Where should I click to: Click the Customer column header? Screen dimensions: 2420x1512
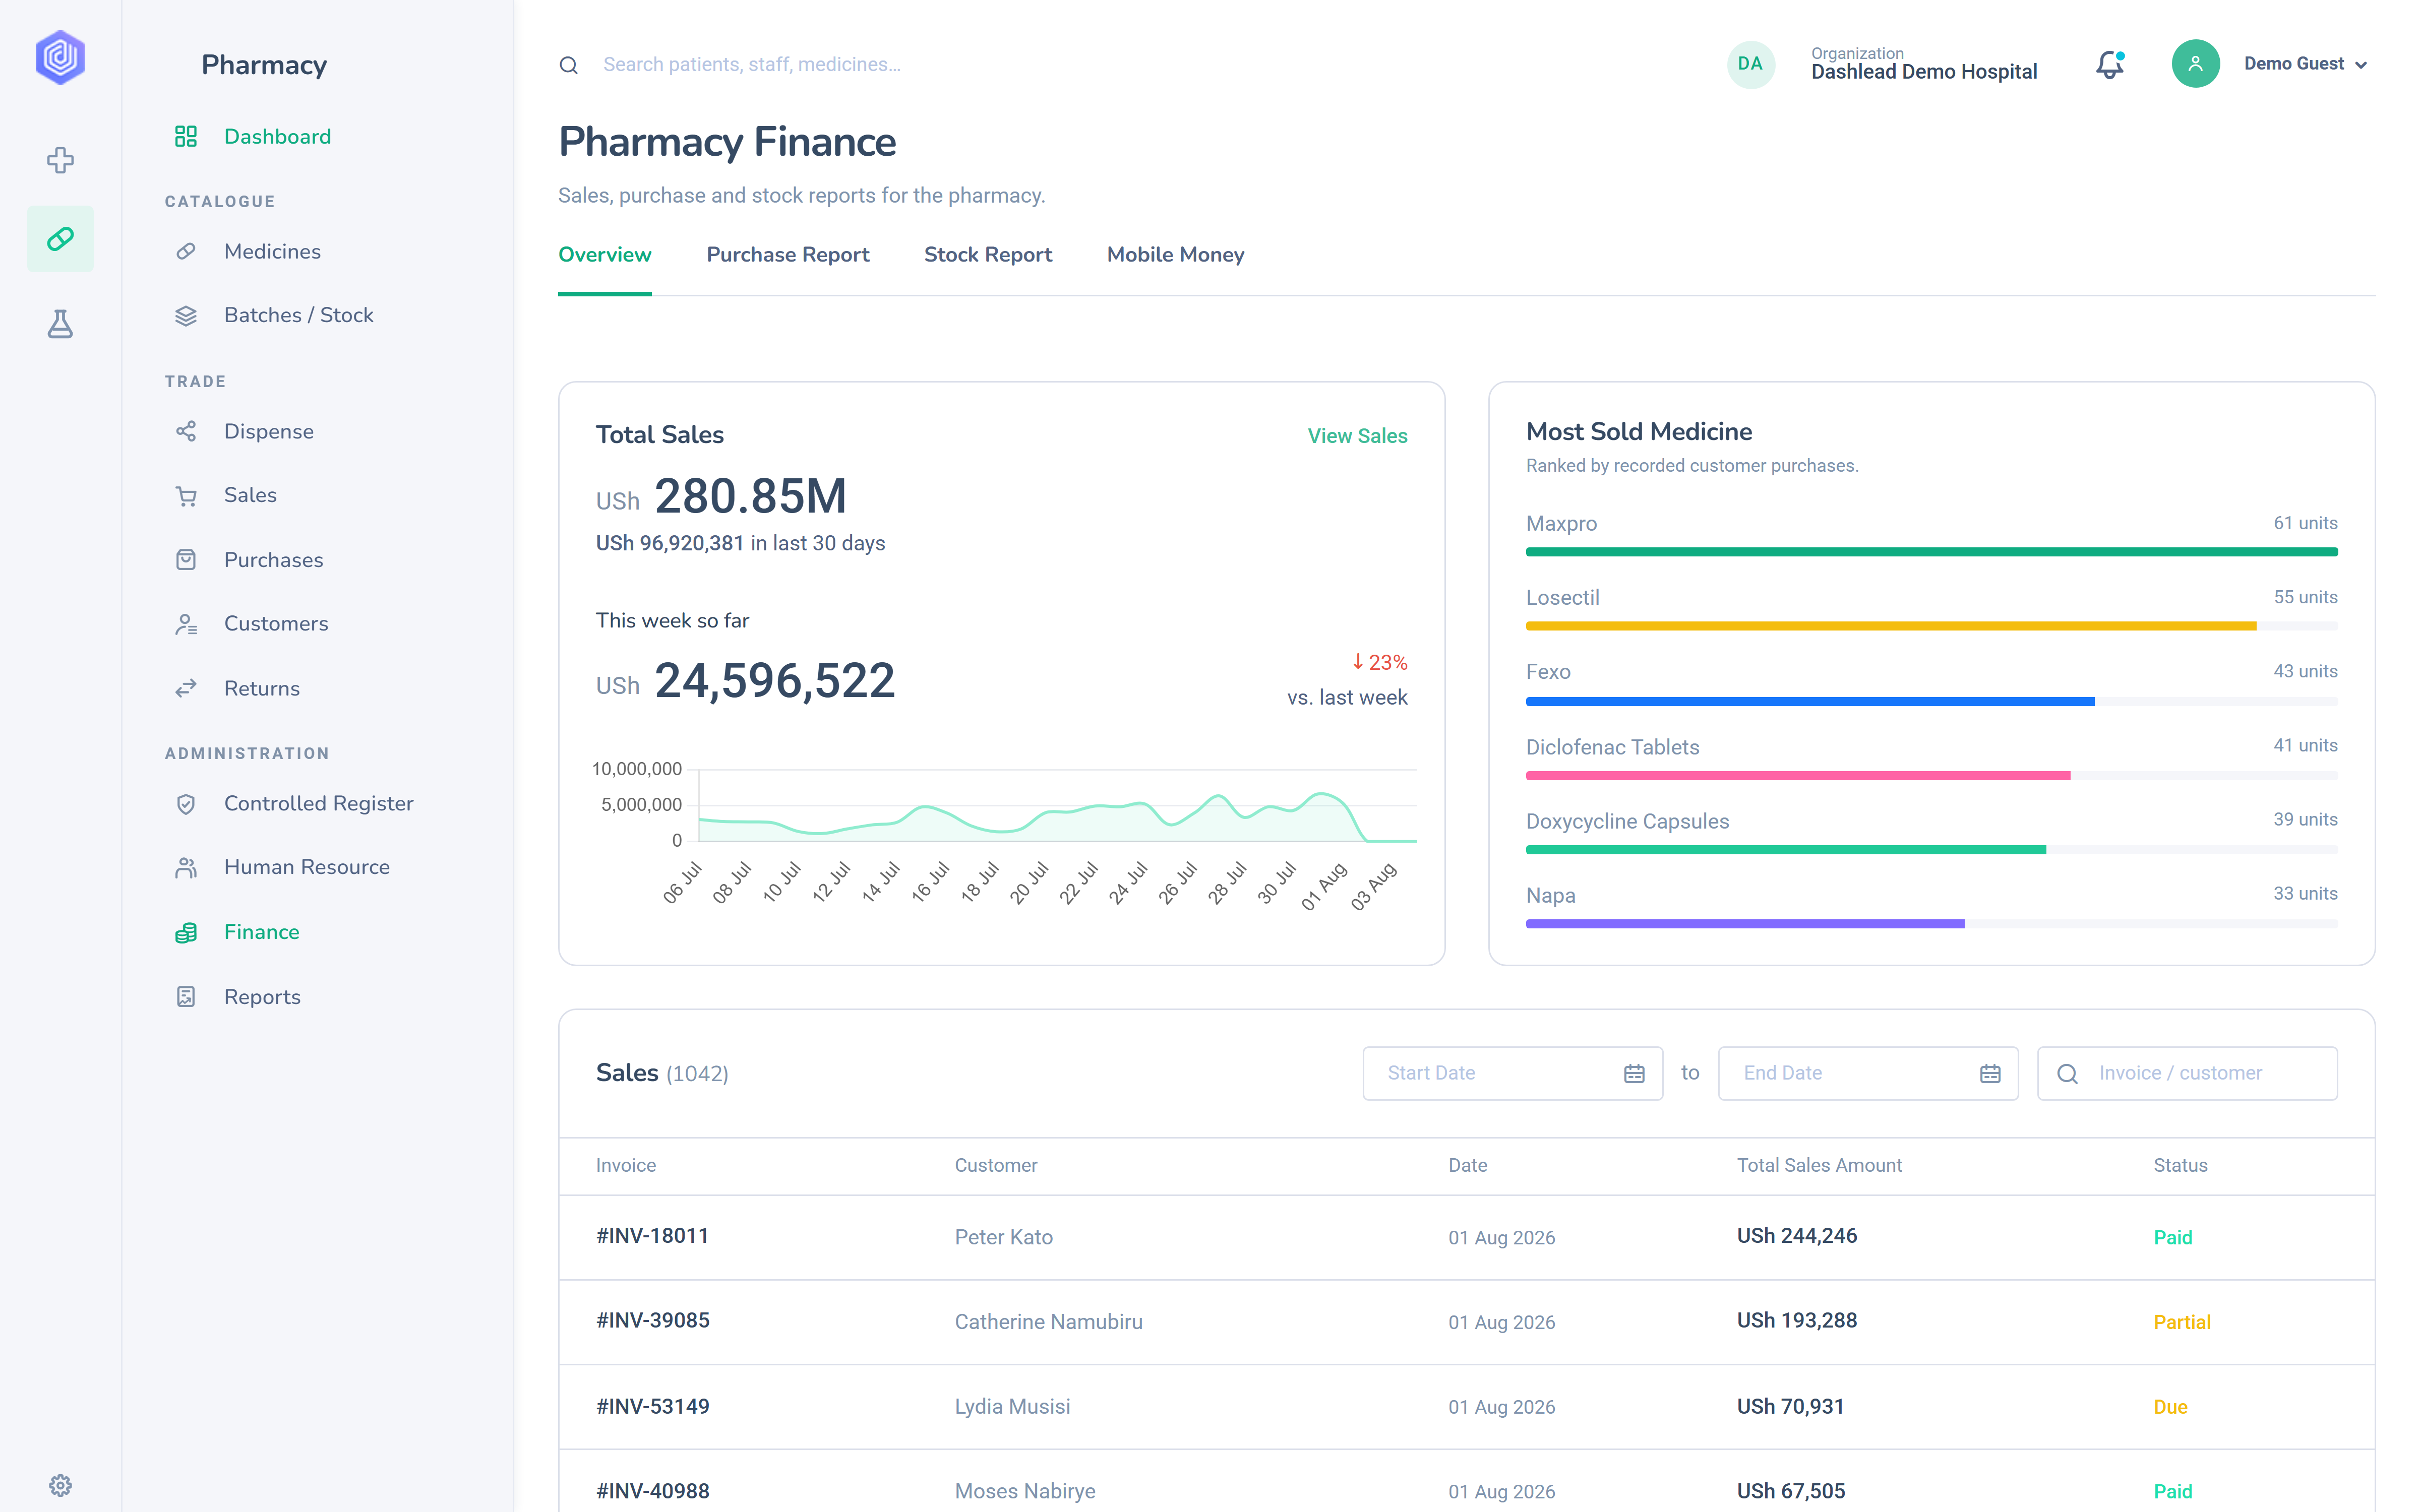tap(995, 1165)
